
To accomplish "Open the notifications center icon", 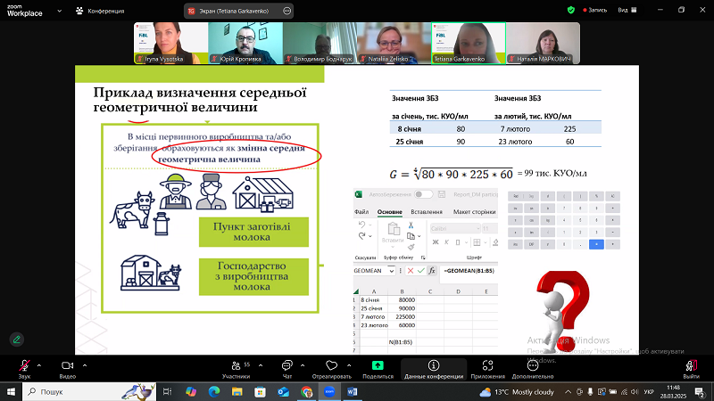I will click(701, 392).
